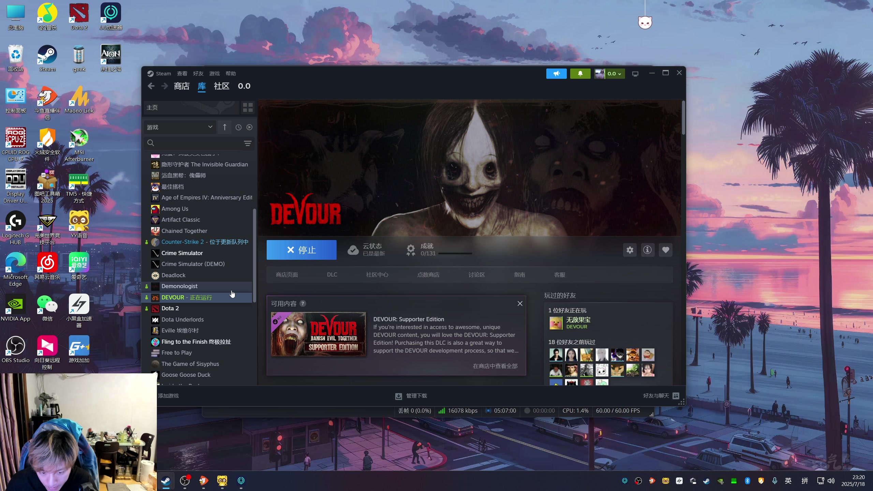This screenshot has height=491, width=873.
Task: Open DEVOUR community hub tab
Action: [x=377, y=275]
